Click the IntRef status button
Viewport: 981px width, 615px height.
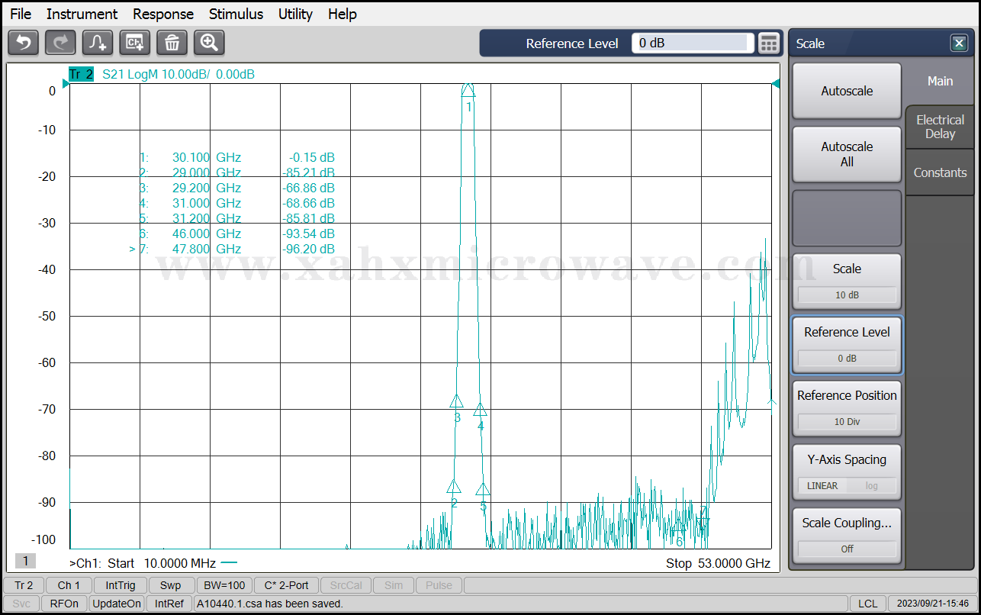169,604
